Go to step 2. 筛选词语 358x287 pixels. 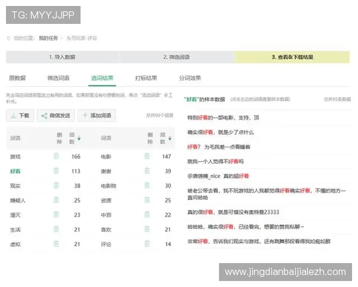176,57
